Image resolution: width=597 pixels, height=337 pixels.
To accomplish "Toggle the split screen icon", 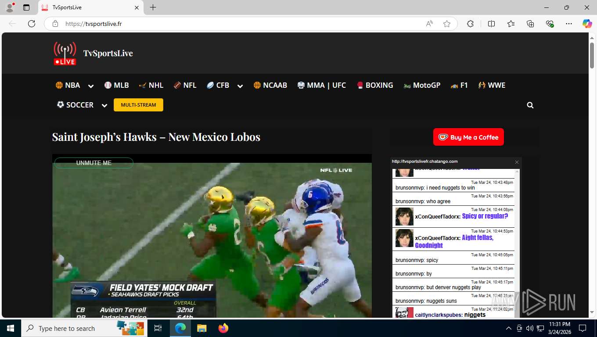I will click(491, 24).
